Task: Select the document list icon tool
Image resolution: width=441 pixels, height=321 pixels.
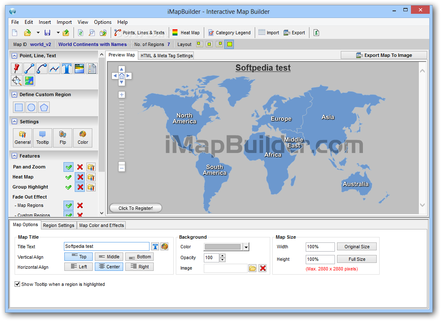Action: [x=92, y=69]
